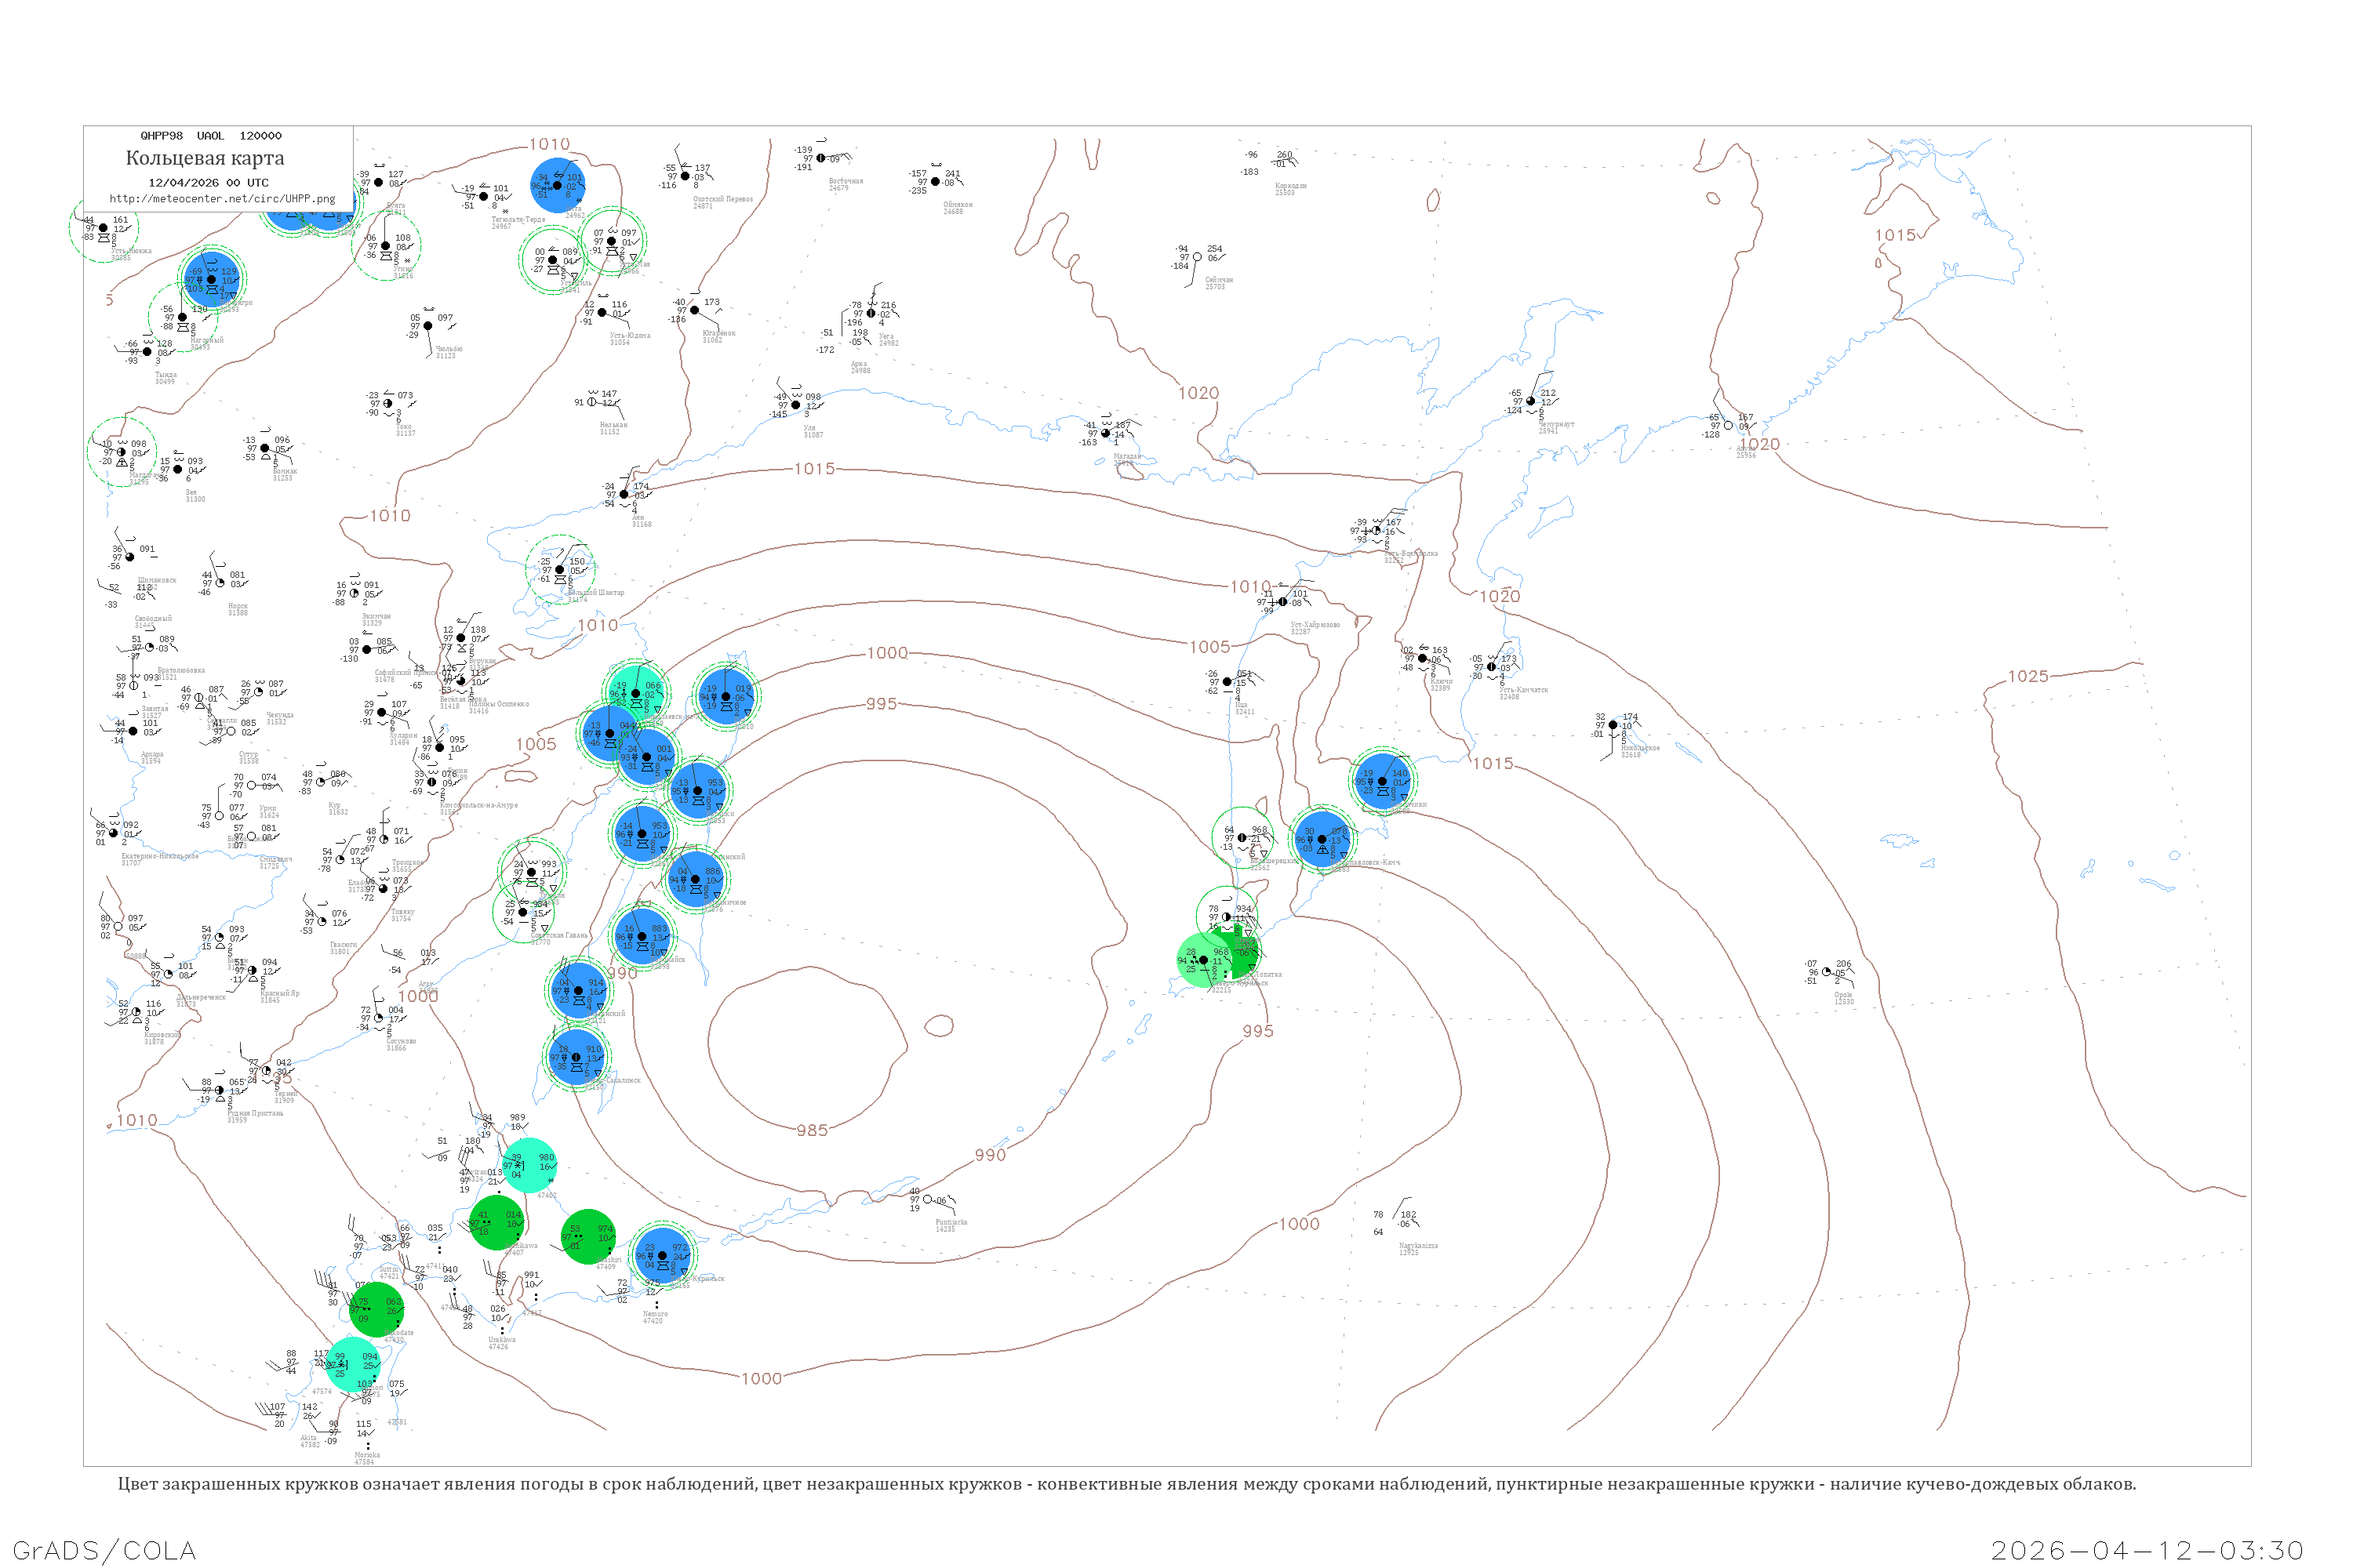Click the Кольцевая карта map title
Image resolution: width=2353 pixels, height=1568 pixels.
(x=205, y=158)
